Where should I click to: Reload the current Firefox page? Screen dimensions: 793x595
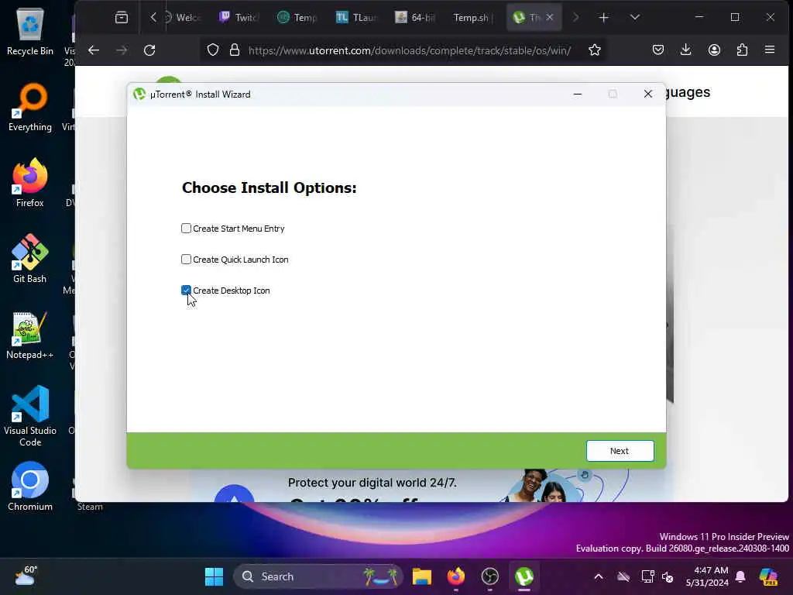(x=149, y=50)
